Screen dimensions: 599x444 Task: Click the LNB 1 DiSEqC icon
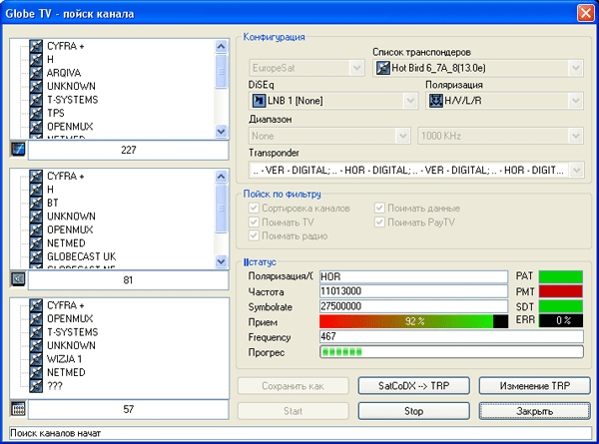[259, 101]
